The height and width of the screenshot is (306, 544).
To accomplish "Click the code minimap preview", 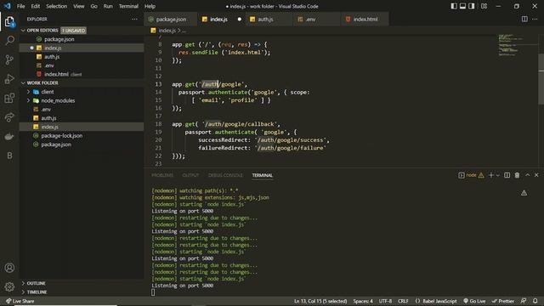I will coord(513,45).
